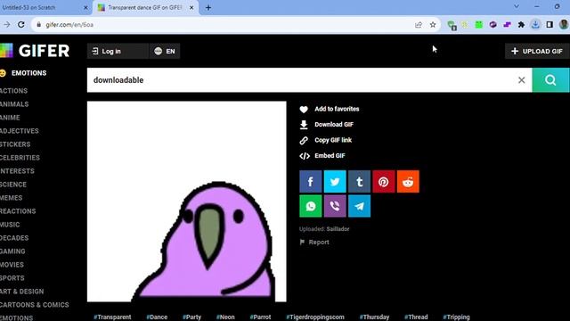Open Chrome profile avatar

click(564, 25)
